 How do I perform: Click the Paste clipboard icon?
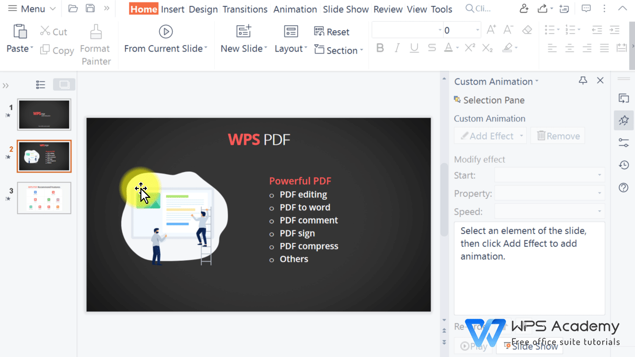coord(20,31)
